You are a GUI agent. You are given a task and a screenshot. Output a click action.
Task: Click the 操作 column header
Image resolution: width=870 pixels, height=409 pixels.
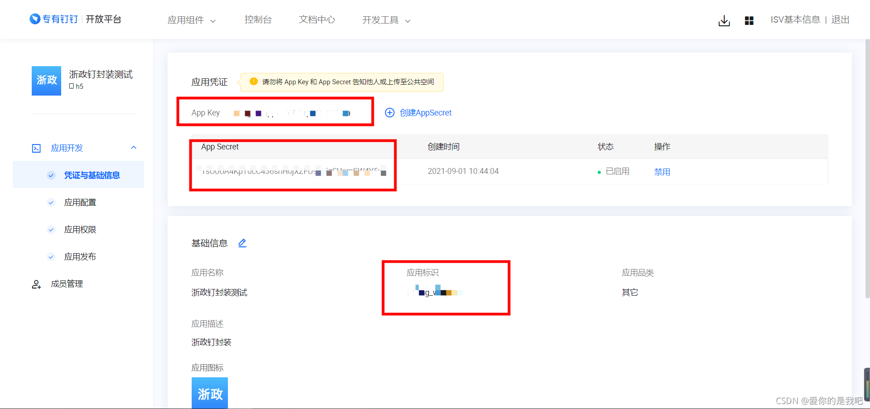(662, 147)
